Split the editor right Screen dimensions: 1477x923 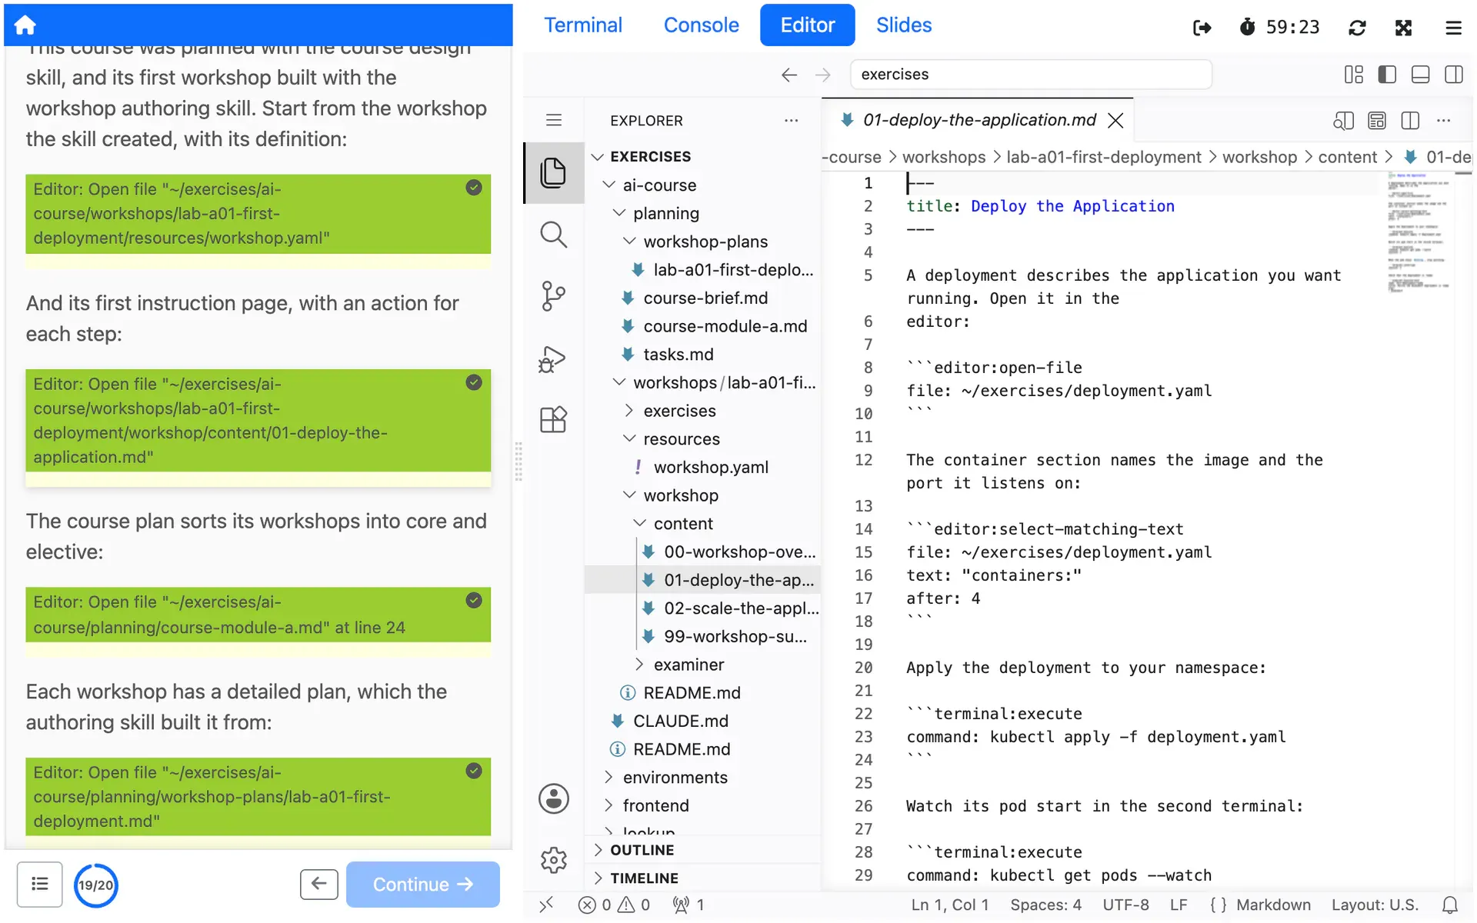click(1410, 121)
